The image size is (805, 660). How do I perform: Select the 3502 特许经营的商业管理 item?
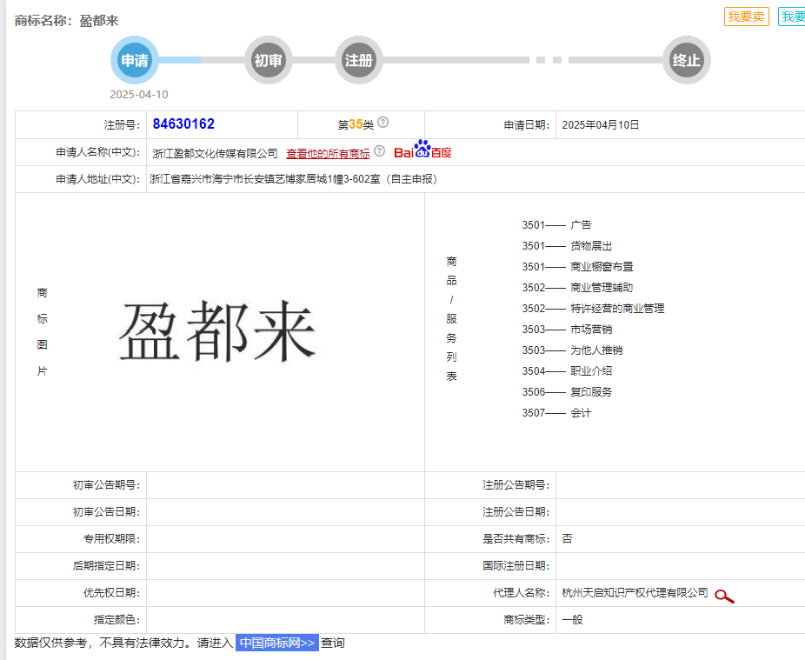click(593, 309)
